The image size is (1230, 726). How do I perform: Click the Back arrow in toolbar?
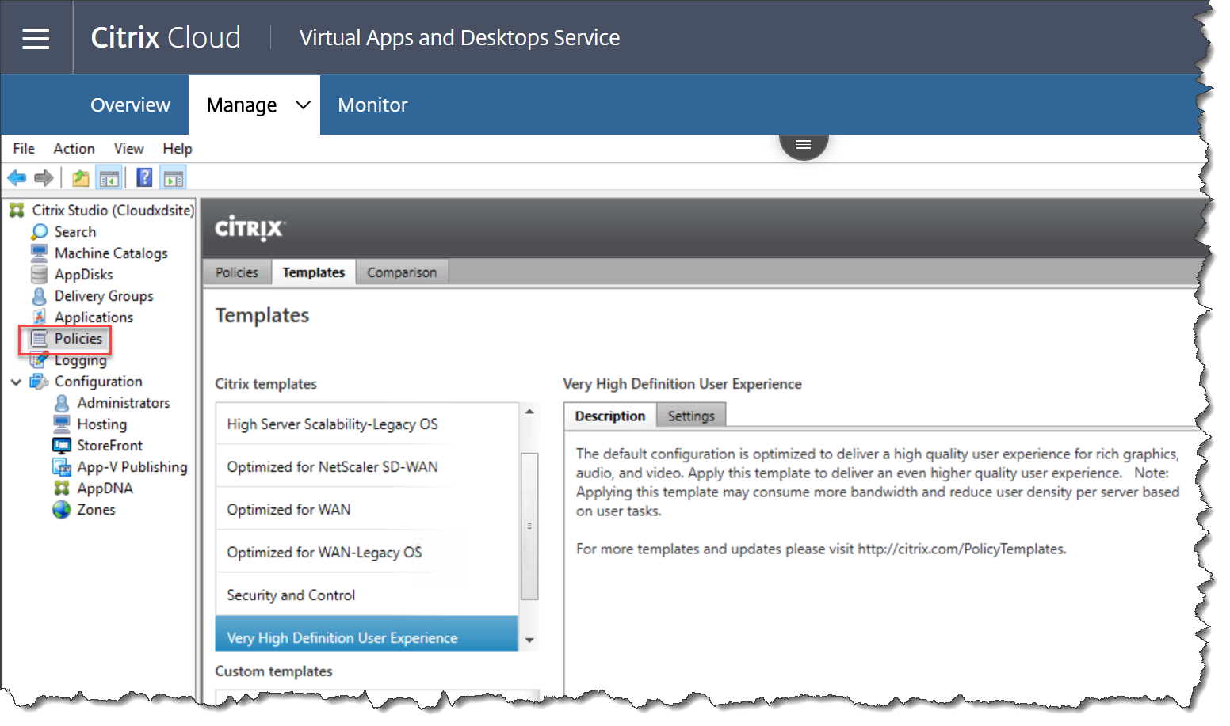17,178
